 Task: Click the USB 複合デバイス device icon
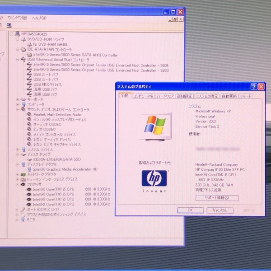coord(29,84)
